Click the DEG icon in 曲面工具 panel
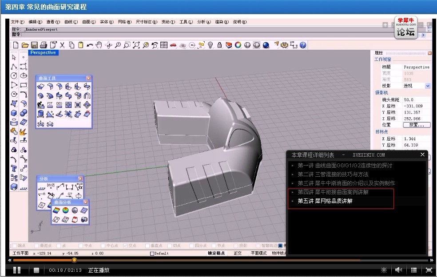Image resolution: width=437 pixels, height=277 pixels. pos(59,105)
